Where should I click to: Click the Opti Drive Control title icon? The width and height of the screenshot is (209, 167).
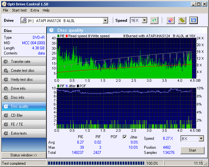pyautogui.click(x=4, y=4)
